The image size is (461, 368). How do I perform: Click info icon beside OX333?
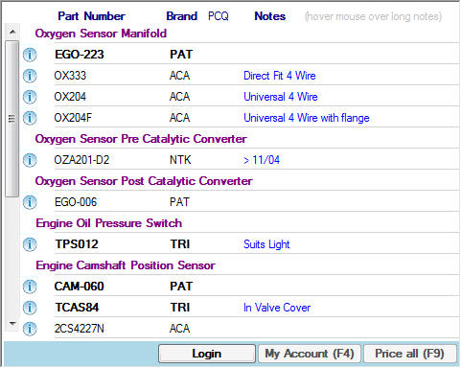point(30,76)
